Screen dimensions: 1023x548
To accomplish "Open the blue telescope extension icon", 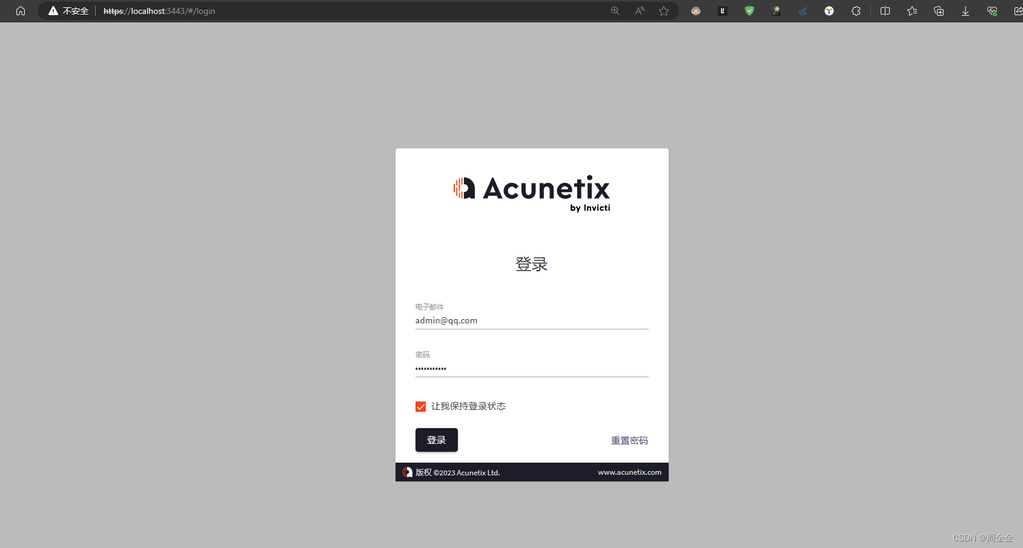I will (803, 11).
